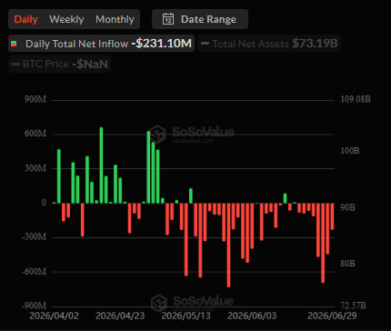Click the $73.19B net assets value
This screenshot has height=331, width=391.
tap(315, 44)
